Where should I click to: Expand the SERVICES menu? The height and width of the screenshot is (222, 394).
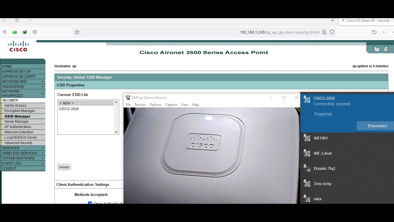tap(43, 148)
